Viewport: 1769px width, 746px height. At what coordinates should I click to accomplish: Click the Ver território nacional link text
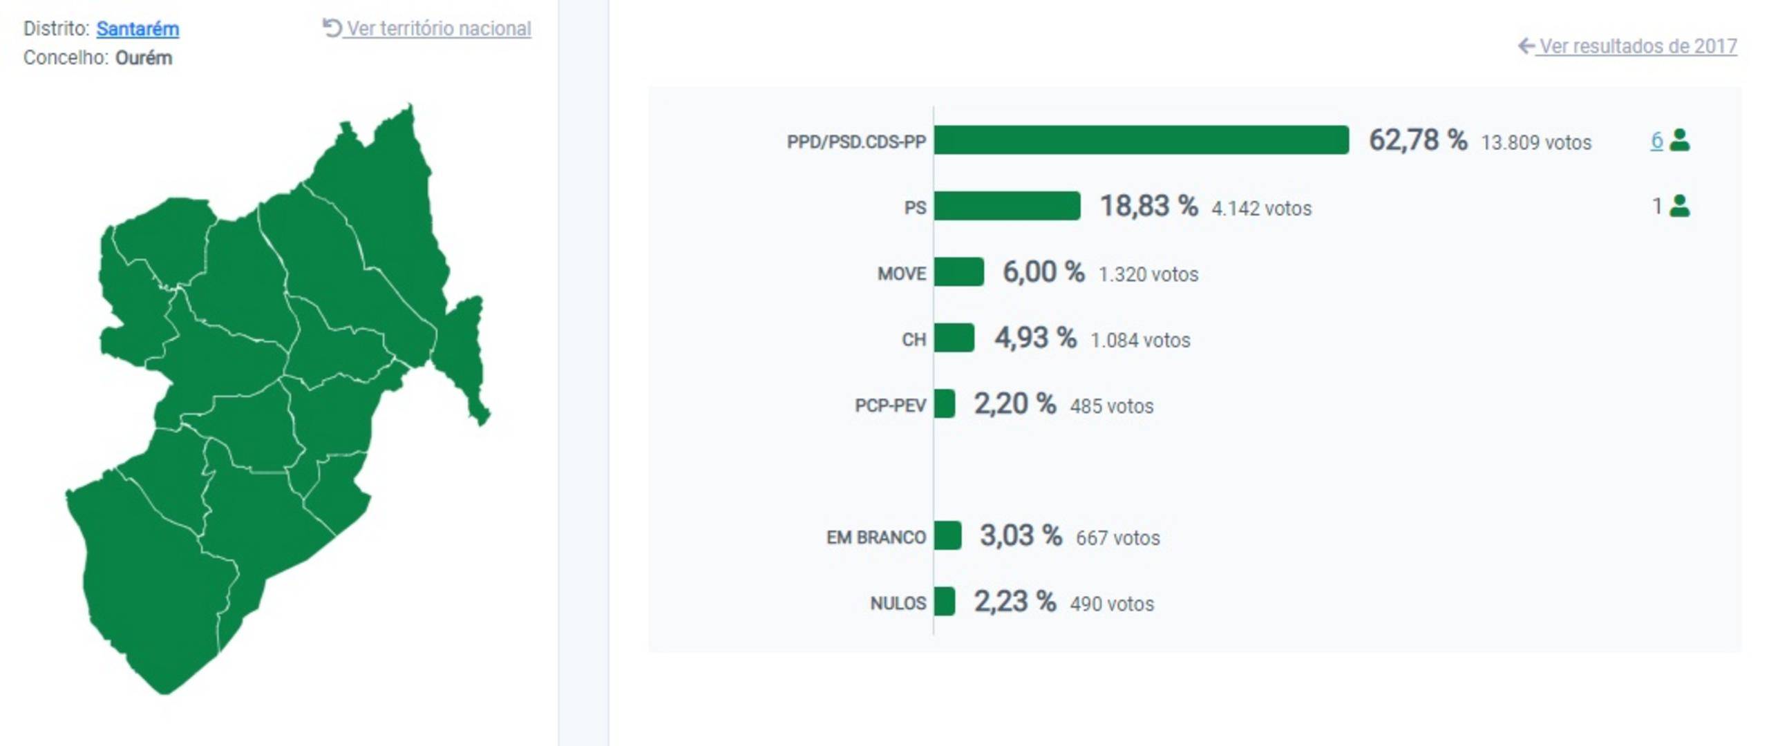click(x=439, y=29)
